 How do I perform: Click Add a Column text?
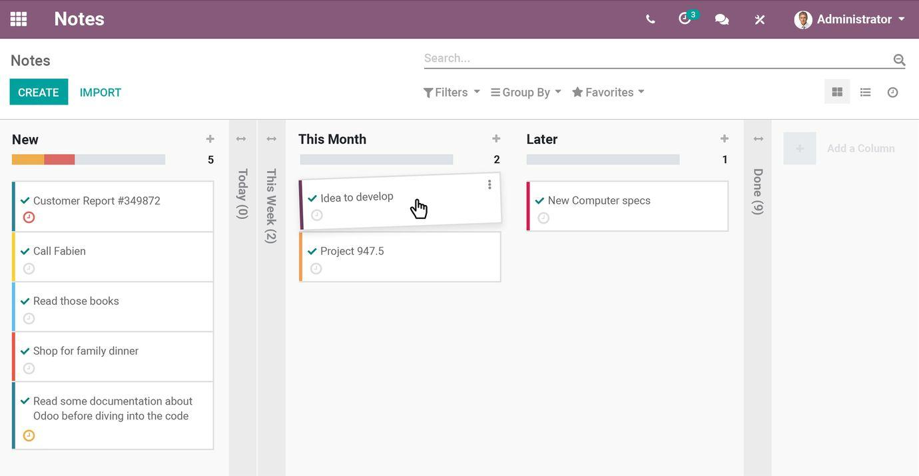860,148
